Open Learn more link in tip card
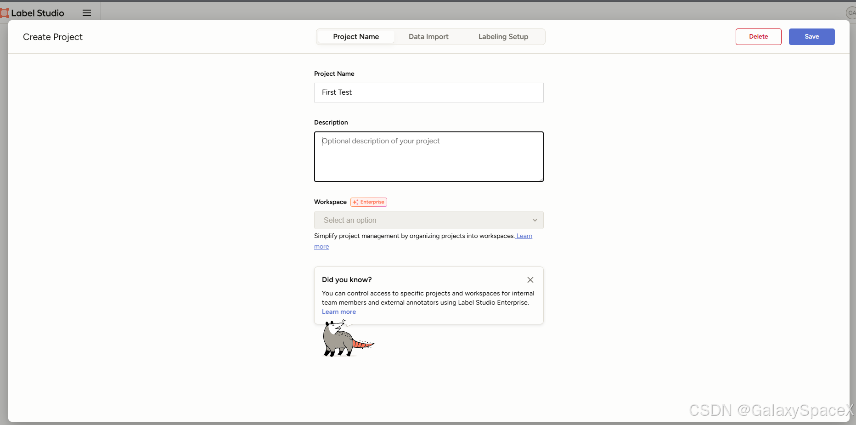Image resolution: width=856 pixels, height=425 pixels. point(339,312)
